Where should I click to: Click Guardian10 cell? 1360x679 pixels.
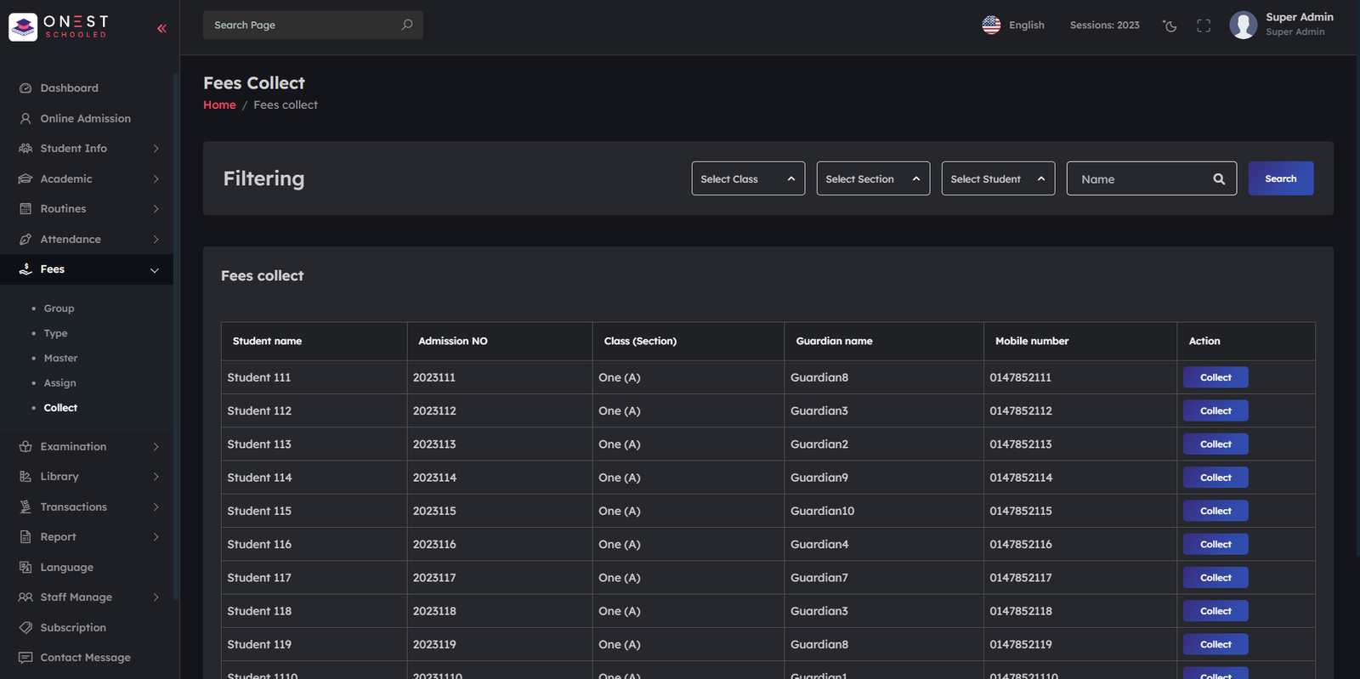(x=884, y=511)
